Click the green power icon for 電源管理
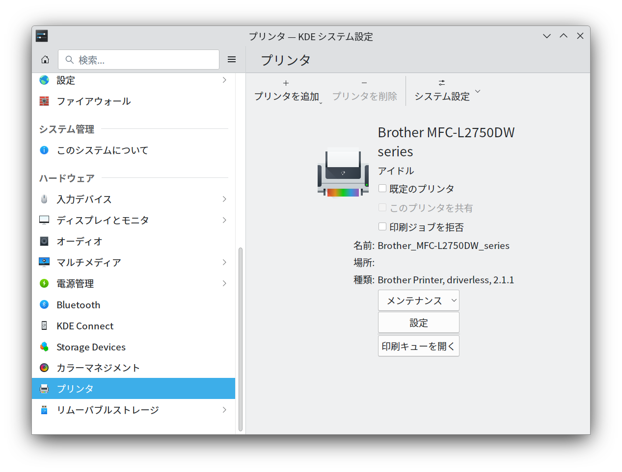 coord(44,283)
